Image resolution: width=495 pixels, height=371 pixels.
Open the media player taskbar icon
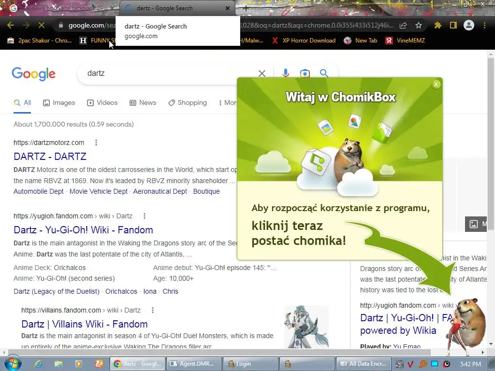tap(79, 364)
